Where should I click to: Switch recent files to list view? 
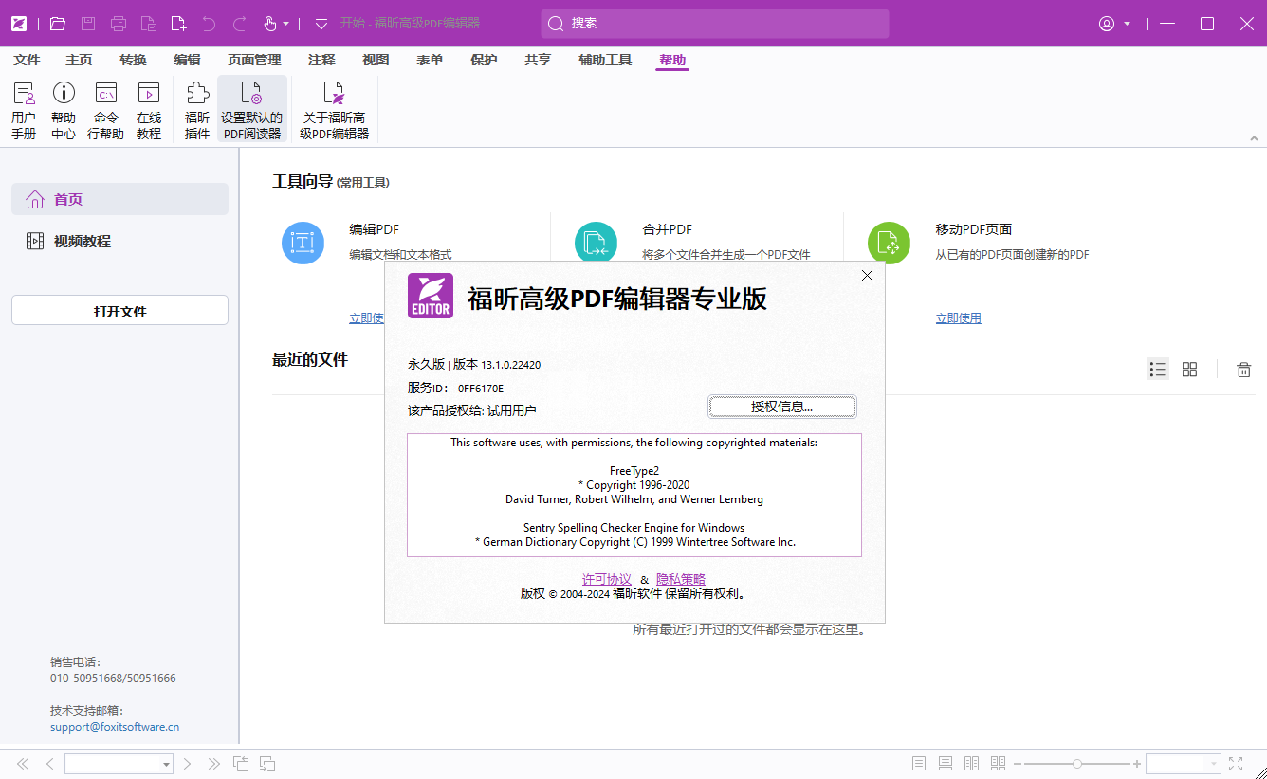pyautogui.click(x=1158, y=370)
